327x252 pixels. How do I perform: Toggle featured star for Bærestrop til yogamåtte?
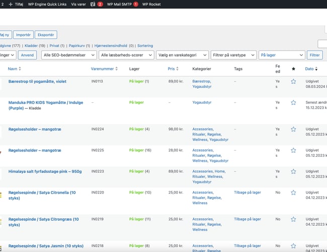(293, 81)
